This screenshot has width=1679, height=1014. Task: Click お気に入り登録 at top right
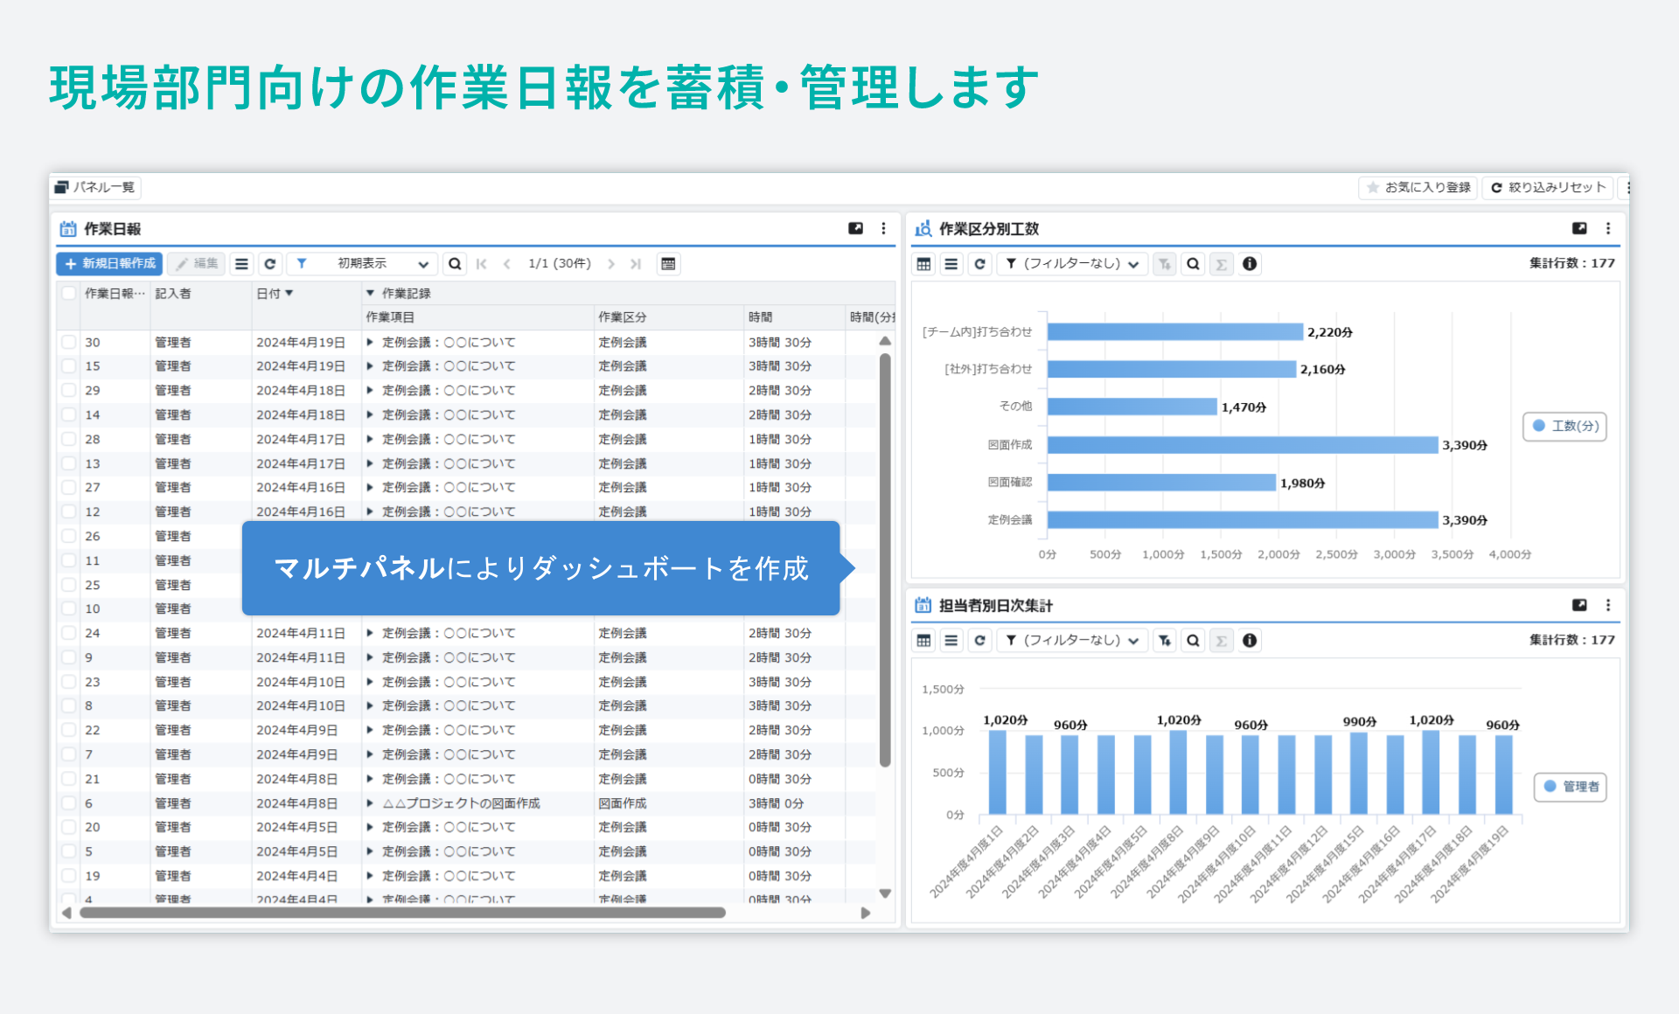pyautogui.click(x=1417, y=188)
